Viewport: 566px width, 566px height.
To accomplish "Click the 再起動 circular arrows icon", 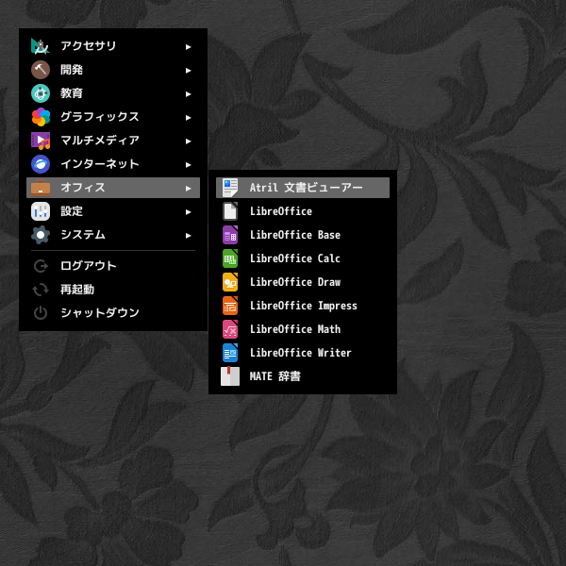I will 41,290.
